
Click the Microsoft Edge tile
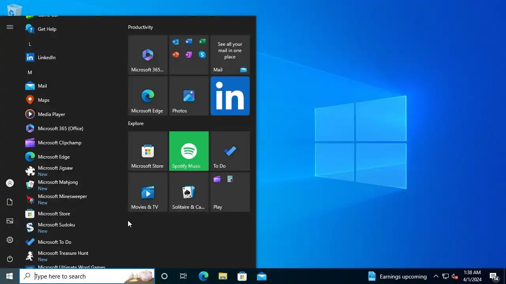[148, 96]
